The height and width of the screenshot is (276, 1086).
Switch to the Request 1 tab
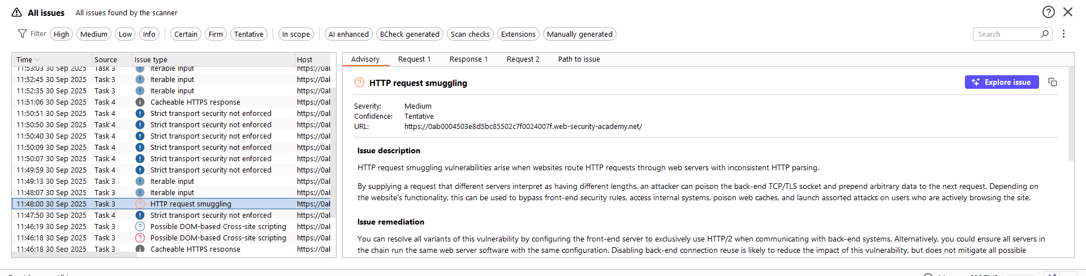(x=414, y=59)
